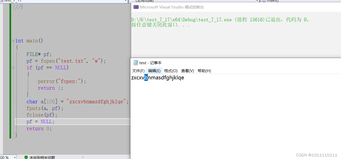Image resolution: width=341 pixels, height=159 pixels.
Task: Click the return 0; code line
Action: (39, 129)
